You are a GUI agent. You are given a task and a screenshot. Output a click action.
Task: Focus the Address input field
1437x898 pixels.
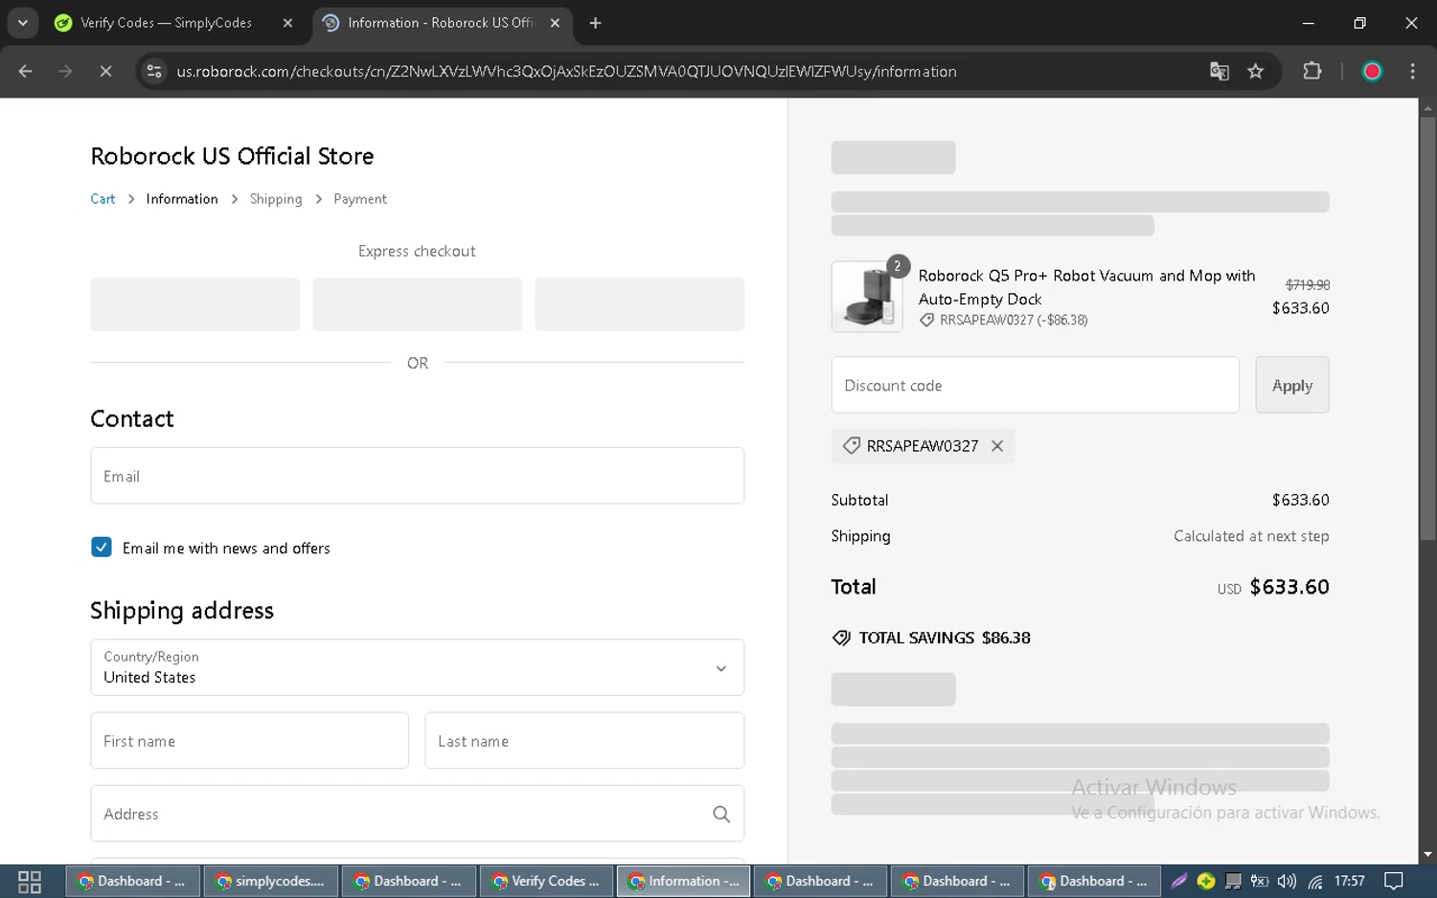click(417, 814)
